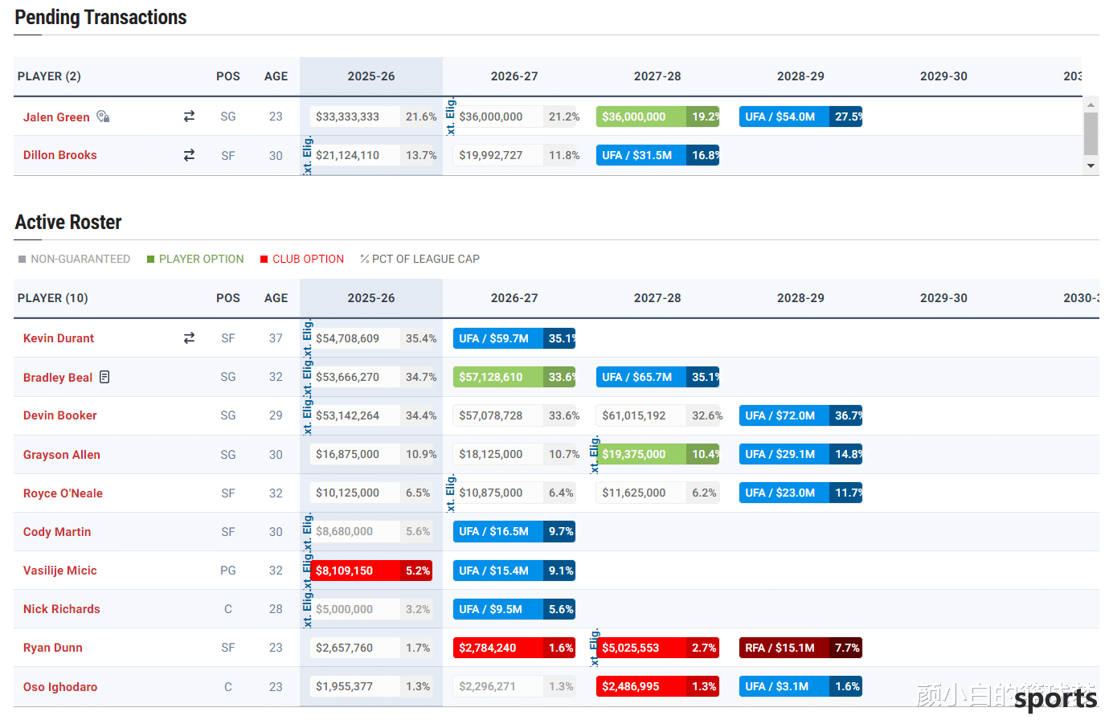This screenshot has width=1109, height=724.
Task: Click the Pending Transactions table scrollbar thumb
Action: [1091, 133]
